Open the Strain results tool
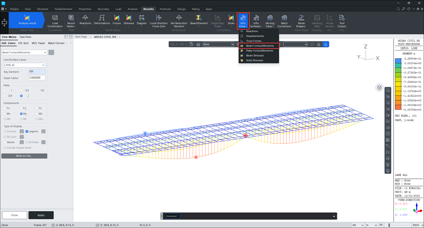Screen dimensions: 424x228 231,21
